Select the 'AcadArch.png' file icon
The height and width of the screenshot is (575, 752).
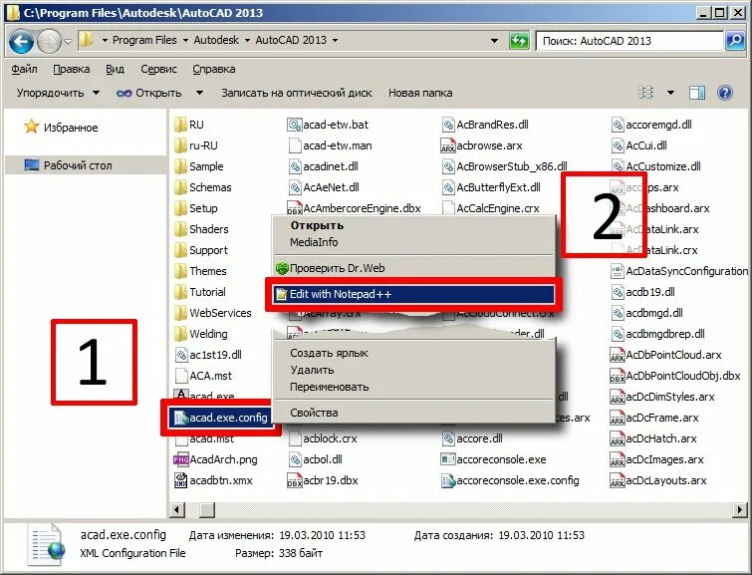(181, 459)
